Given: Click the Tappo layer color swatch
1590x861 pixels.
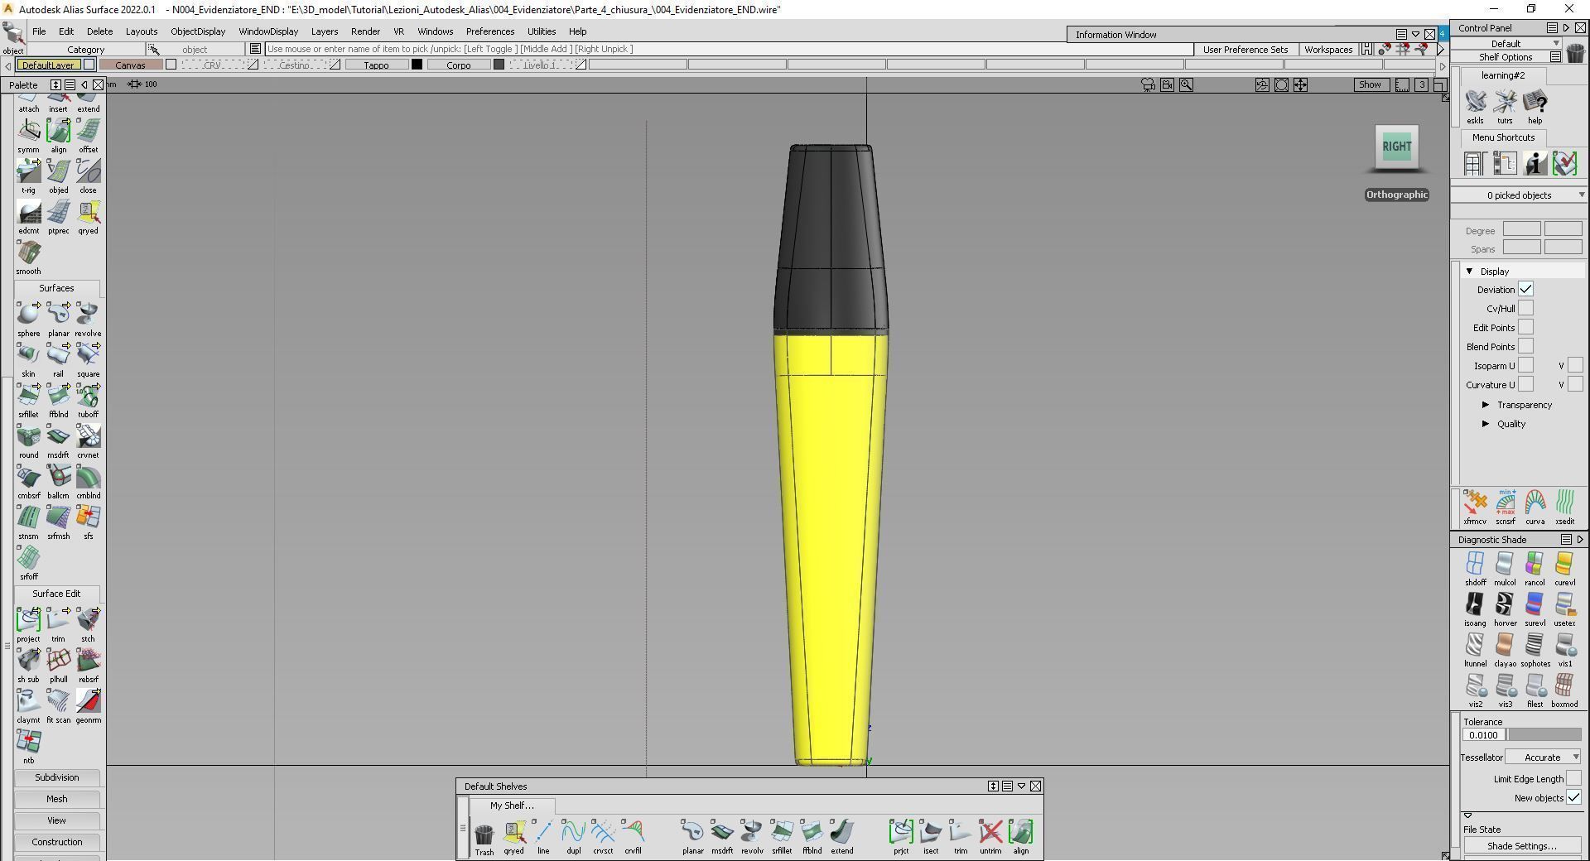Looking at the screenshot, I should (417, 65).
